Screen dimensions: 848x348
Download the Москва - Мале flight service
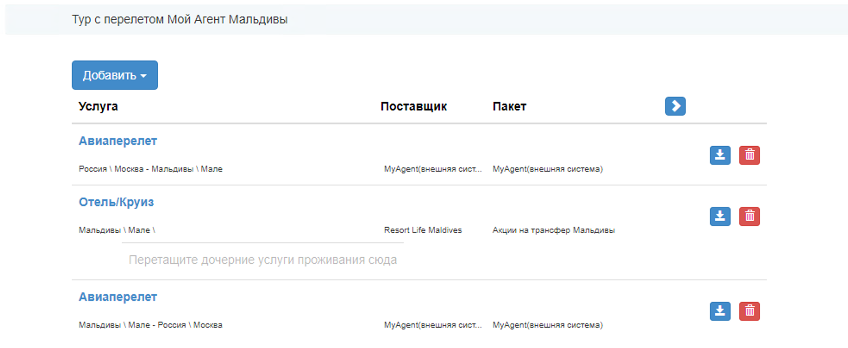pos(720,155)
